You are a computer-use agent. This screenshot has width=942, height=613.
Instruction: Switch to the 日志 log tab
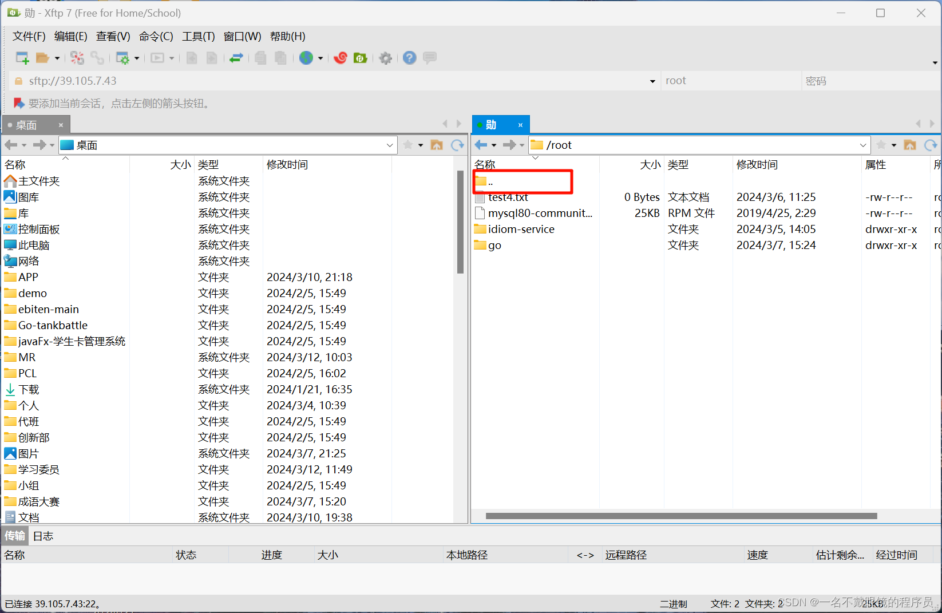pos(43,536)
